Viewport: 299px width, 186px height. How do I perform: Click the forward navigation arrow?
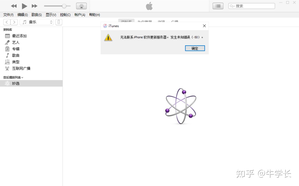point(14,22)
